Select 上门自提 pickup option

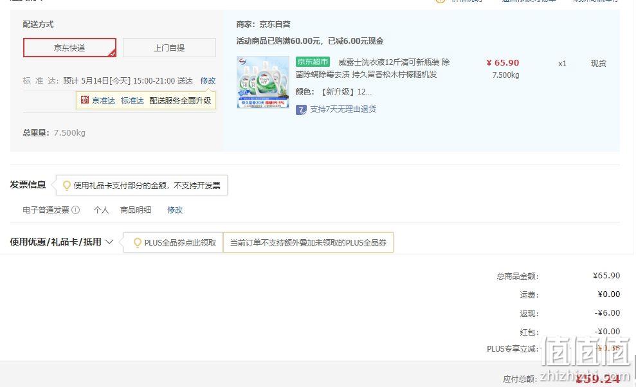[169, 48]
